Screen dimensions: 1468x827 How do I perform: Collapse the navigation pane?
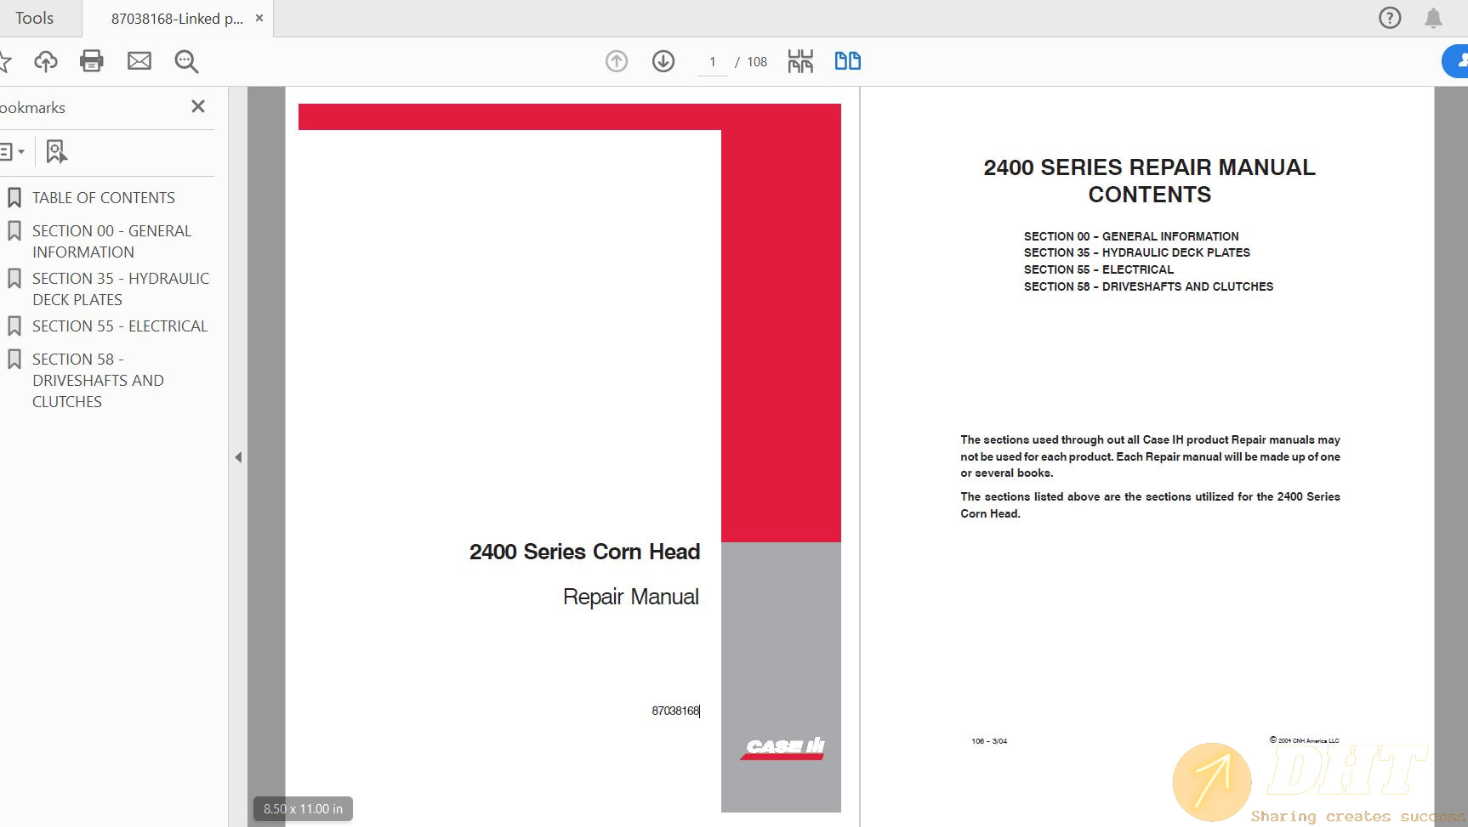click(x=238, y=456)
